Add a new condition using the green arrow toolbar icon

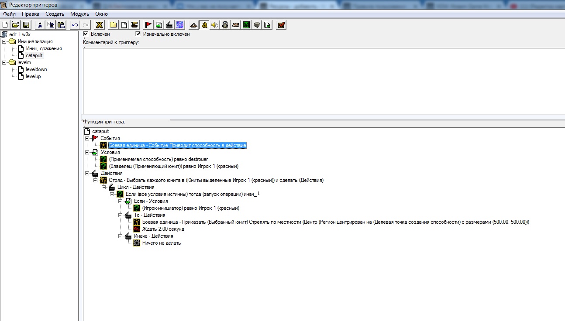[159, 25]
